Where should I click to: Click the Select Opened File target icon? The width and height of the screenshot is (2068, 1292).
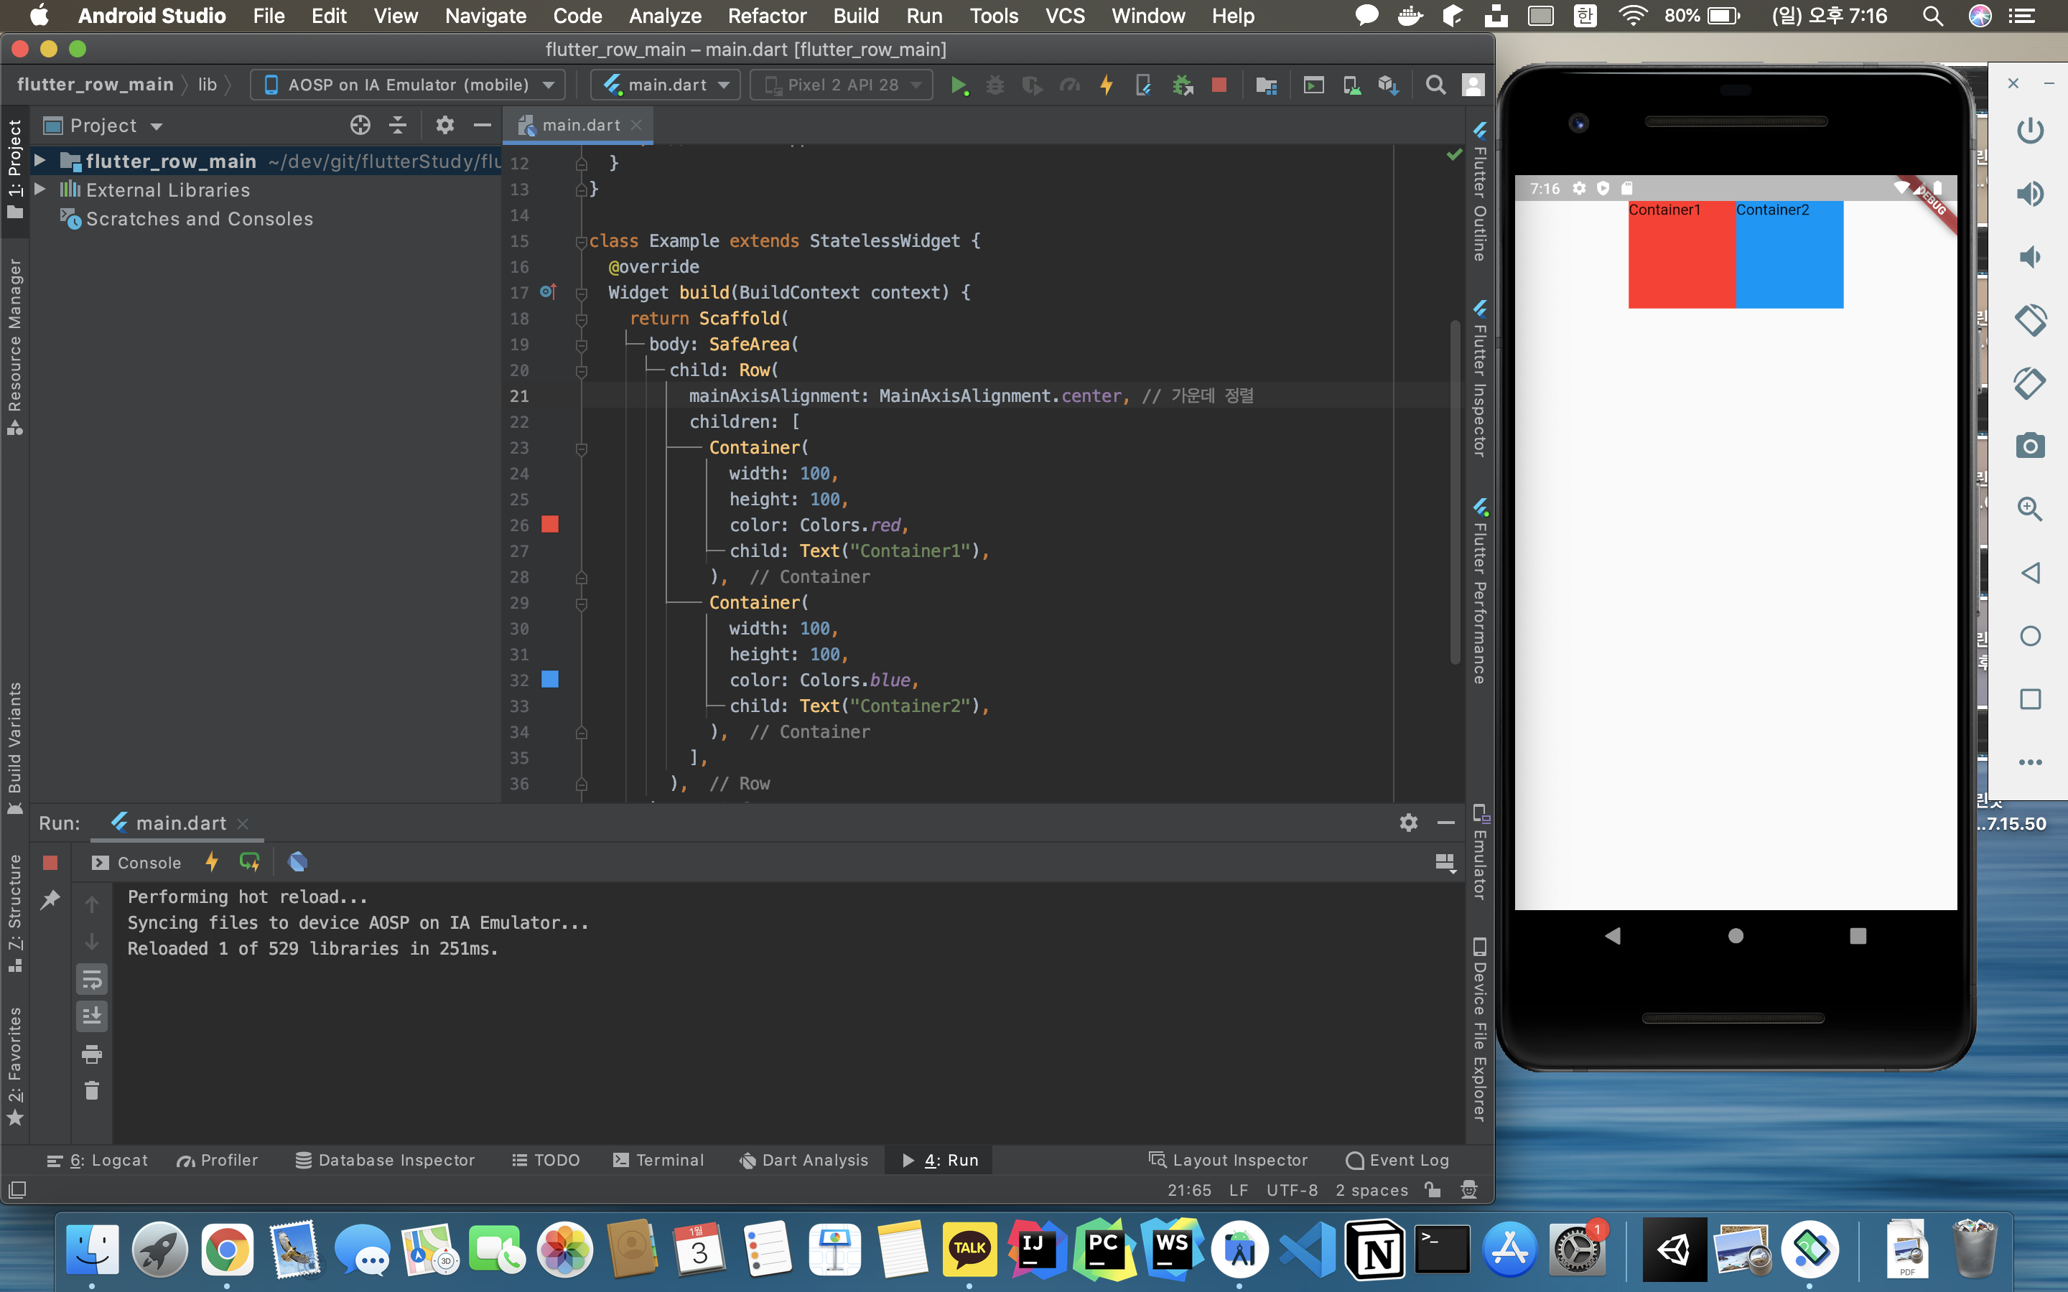coord(360,126)
